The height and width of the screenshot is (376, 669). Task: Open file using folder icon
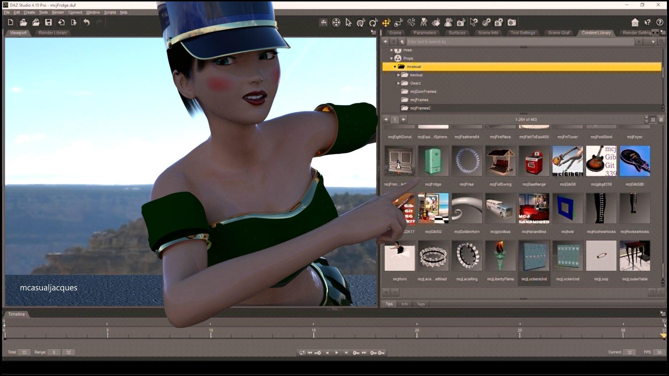click(x=23, y=23)
